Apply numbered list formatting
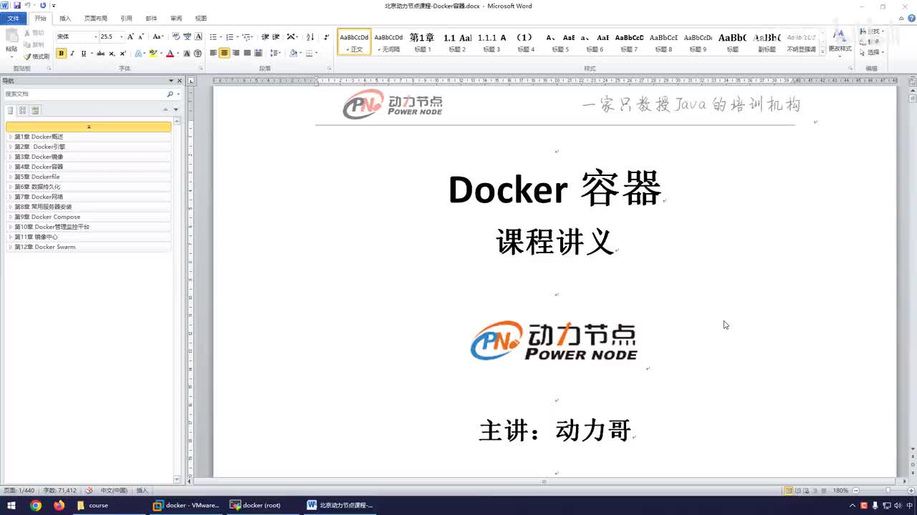Image resolution: width=917 pixels, height=515 pixels. click(229, 36)
